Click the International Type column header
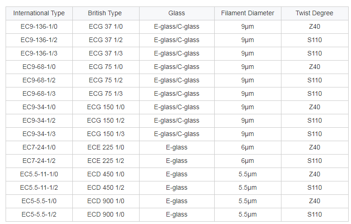Screen dimensions: 351x224 point(39,13)
